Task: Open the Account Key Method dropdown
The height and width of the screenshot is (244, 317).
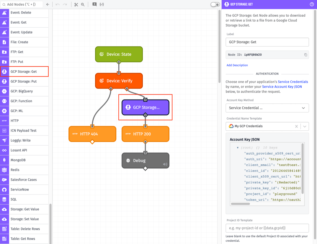Action: (267, 108)
